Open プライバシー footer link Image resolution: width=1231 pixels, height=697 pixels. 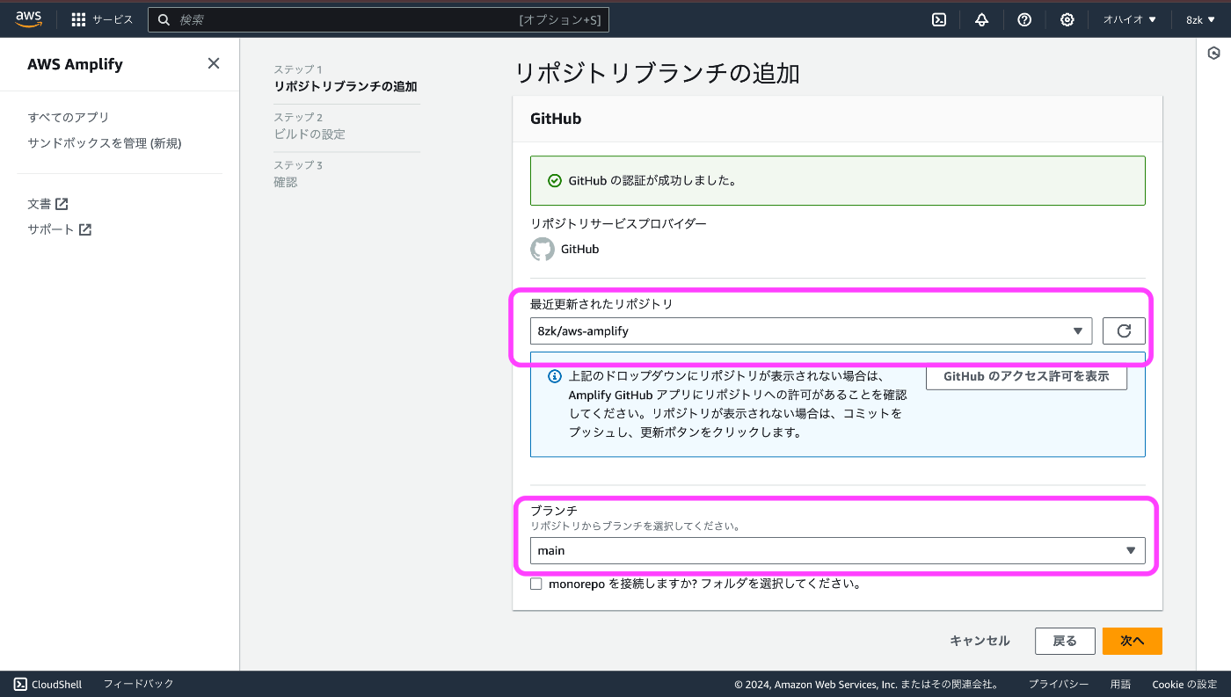coord(1059,684)
